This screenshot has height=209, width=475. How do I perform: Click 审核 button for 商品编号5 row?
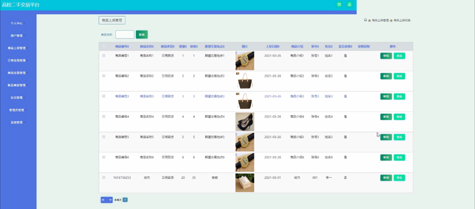coord(386,137)
